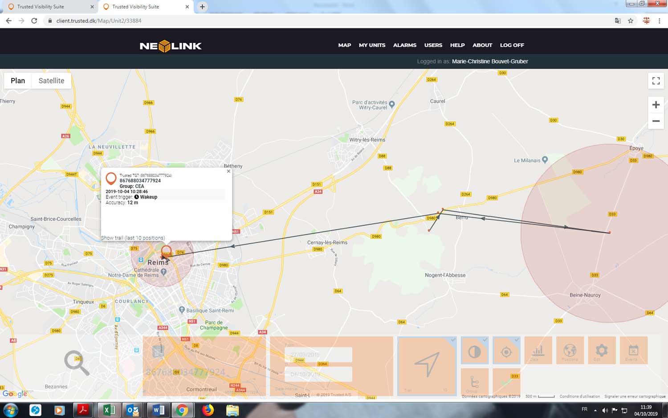The image size is (668, 418).
Task: Click LOG OFF
Action: click(x=512, y=45)
